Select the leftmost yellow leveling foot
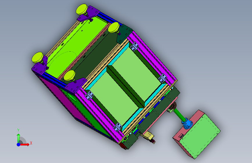Image resolution: width=252 pixels, height=163 pixels. pos(37,57)
